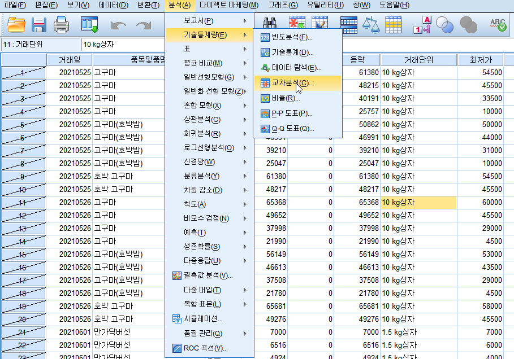Click the Undo arrow icon
514x359 pixels.
point(118,25)
